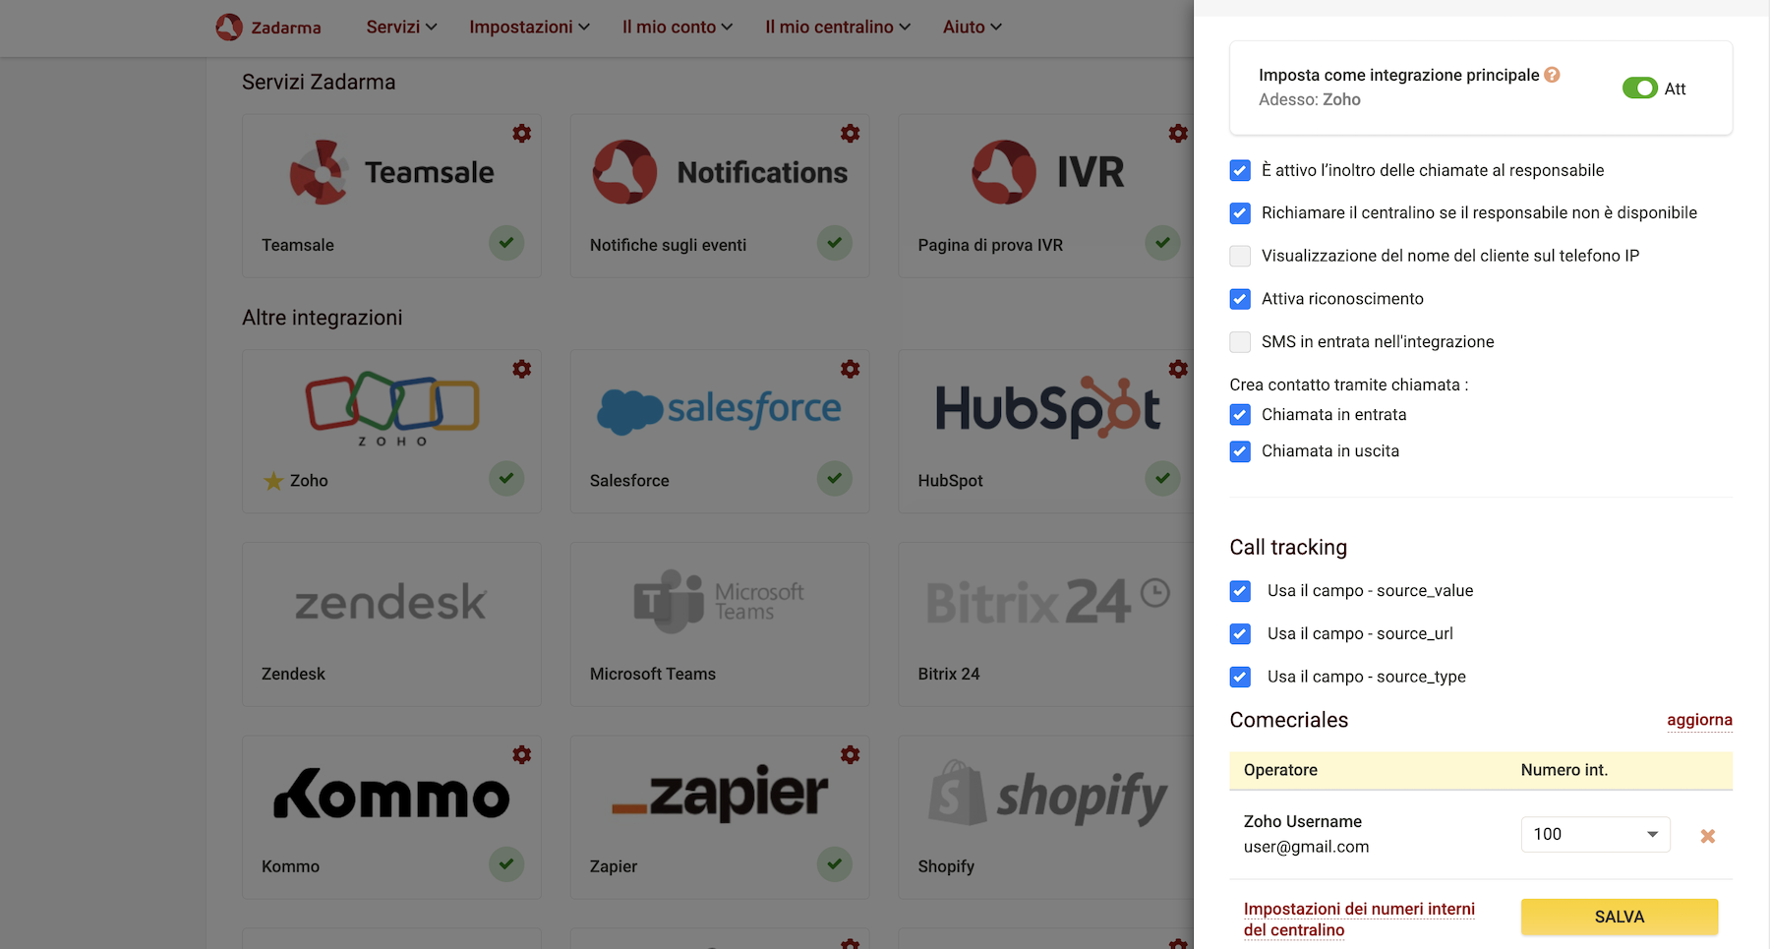Open Impostazioni dei numeri interni link
Image resolution: width=1770 pixels, height=949 pixels.
tap(1359, 919)
